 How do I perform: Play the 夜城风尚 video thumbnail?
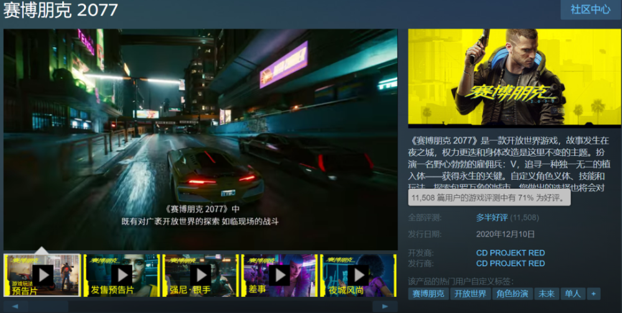click(358, 275)
